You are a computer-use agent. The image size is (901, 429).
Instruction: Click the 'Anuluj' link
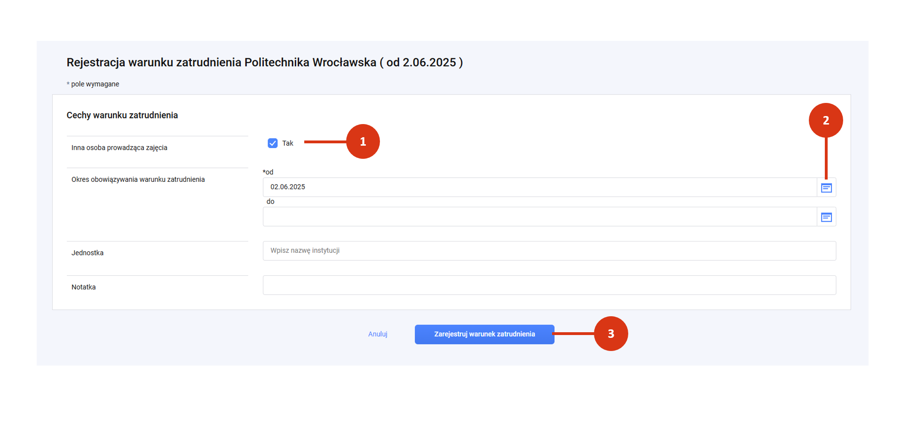click(x=378, y=334)
